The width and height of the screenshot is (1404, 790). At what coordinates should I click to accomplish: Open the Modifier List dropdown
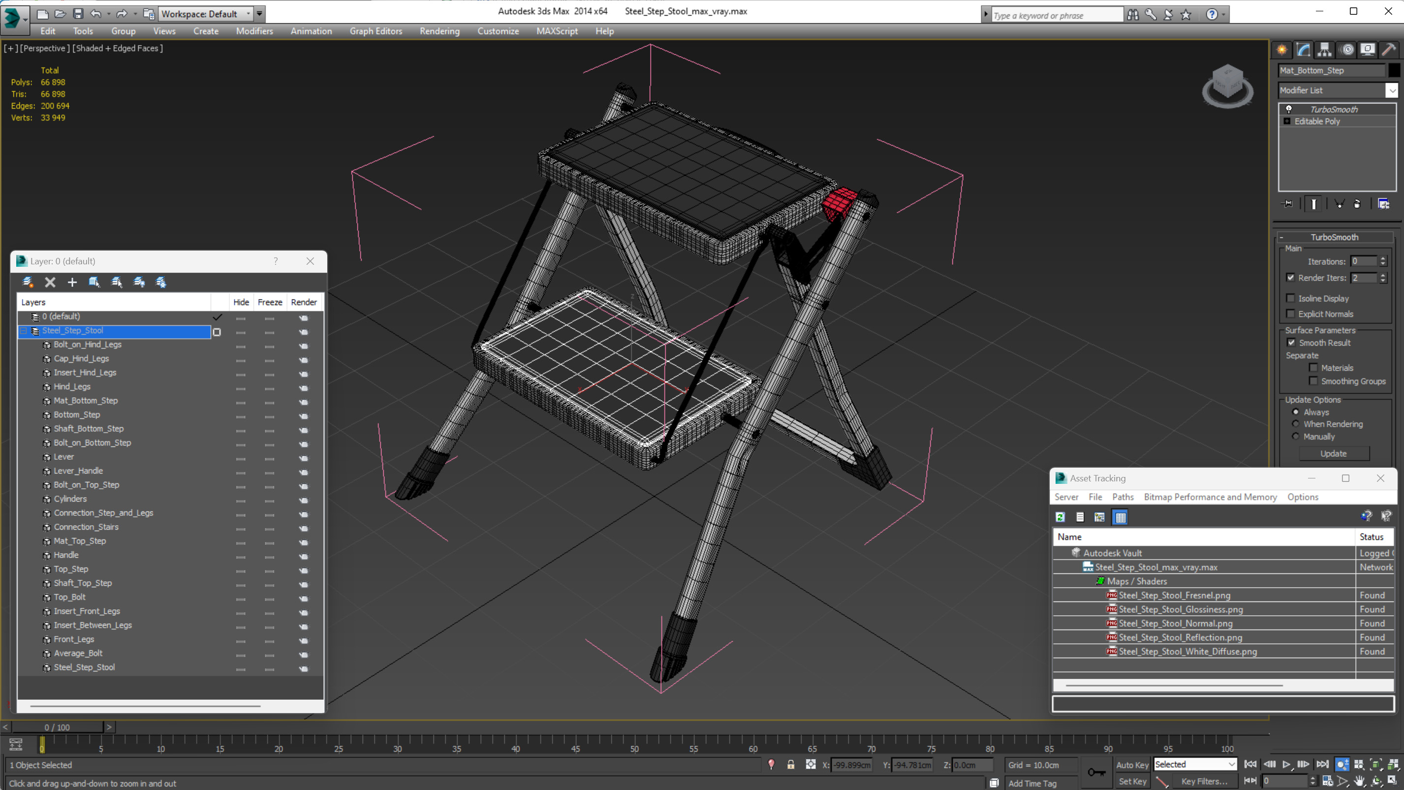(1392, 91)
